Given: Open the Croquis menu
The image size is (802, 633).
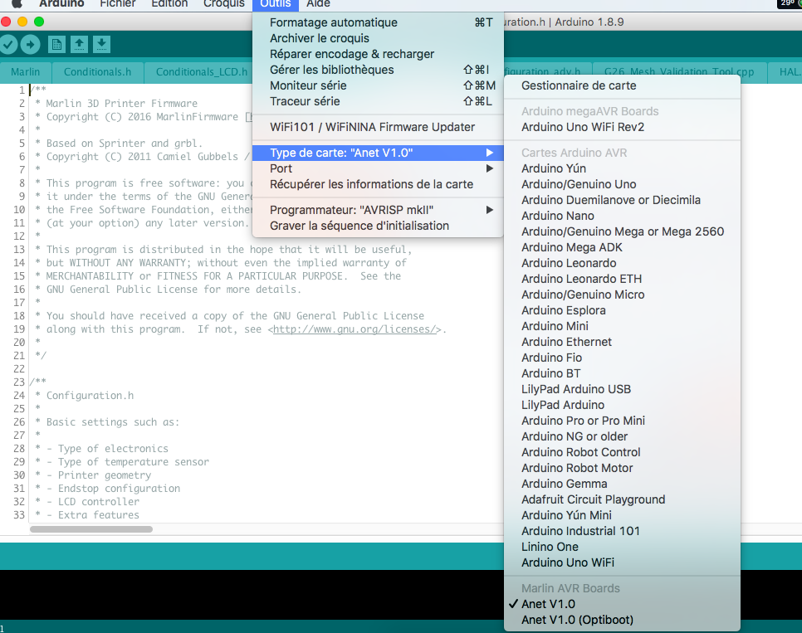Looking at the screenshot, I should tap(224, 4).
